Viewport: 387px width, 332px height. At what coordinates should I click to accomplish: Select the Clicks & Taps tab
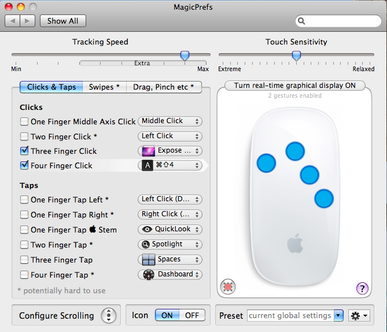click(x=51, y=87)
